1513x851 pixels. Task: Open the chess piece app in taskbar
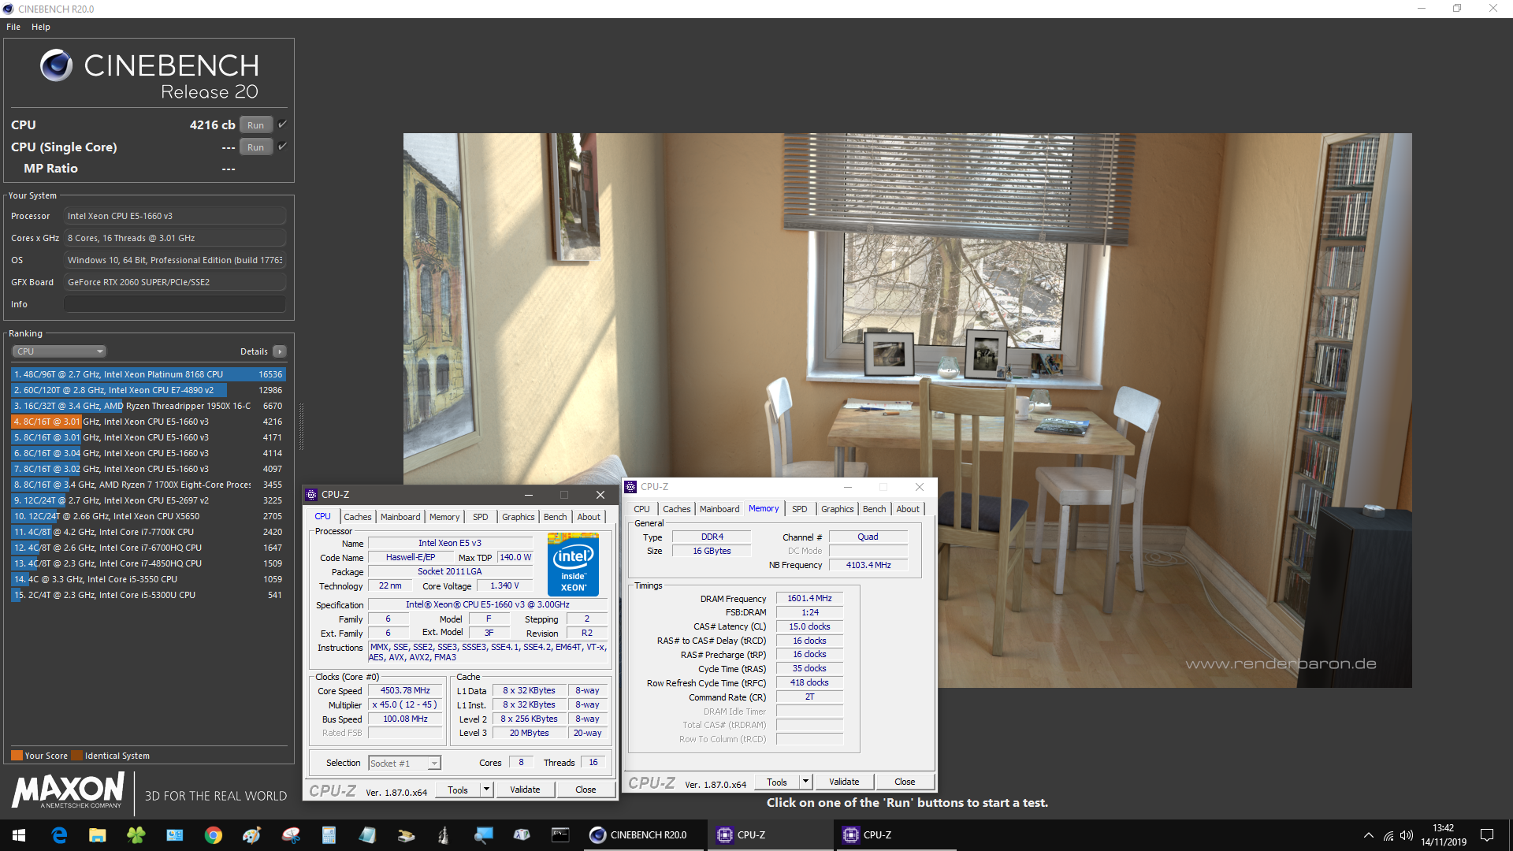pyautogui.click(x=444, y=835)
